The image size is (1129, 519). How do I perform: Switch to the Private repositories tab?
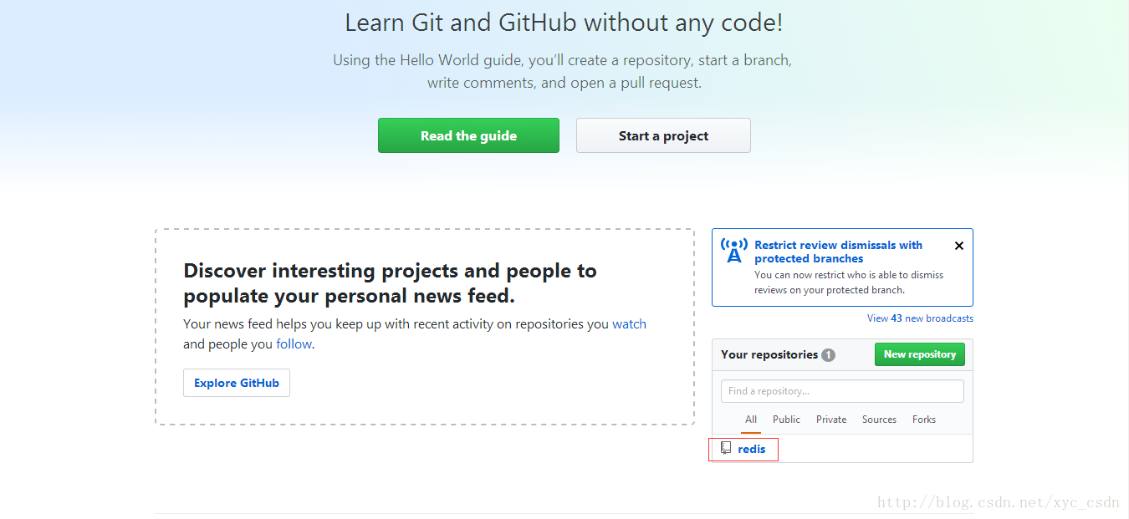[x=831, y=420]
